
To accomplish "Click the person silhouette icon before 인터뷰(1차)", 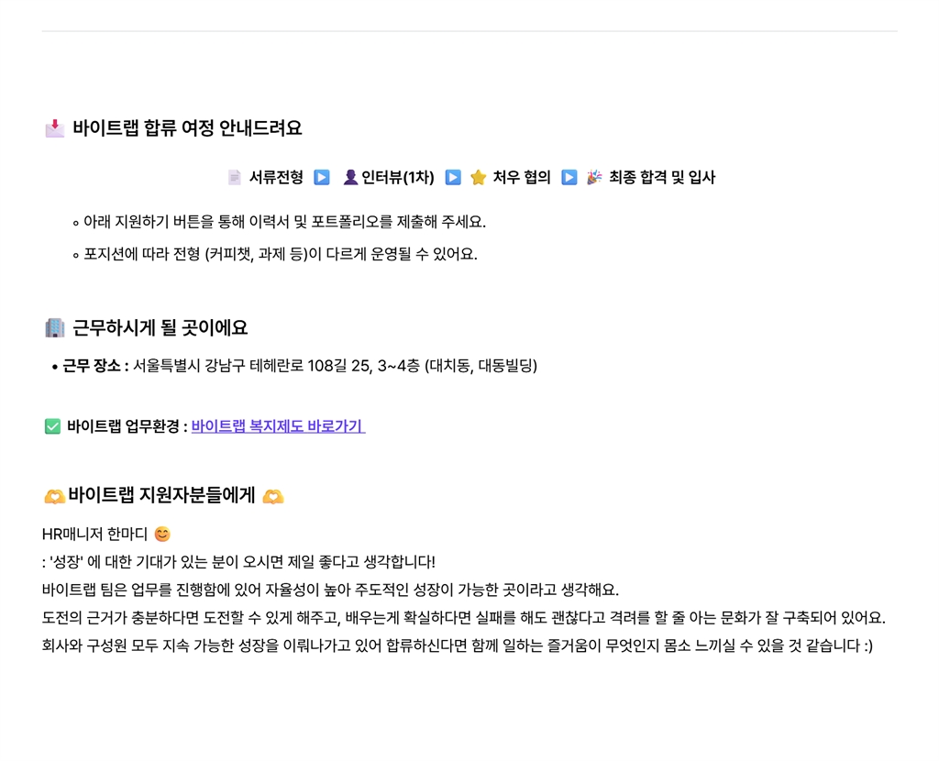I will (x=350, y=177).
